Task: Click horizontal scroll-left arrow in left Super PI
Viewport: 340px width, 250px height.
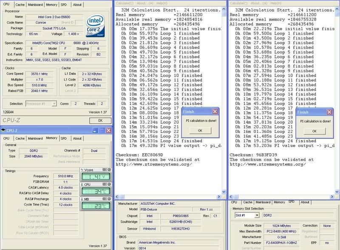Action: pyautogui.click(x=117, y=197)
